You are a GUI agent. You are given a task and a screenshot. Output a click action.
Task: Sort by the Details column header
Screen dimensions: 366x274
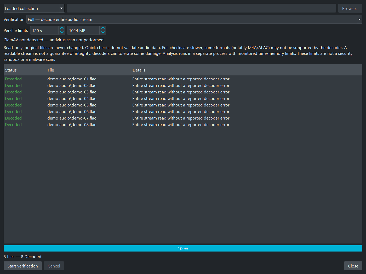[247, 70]
